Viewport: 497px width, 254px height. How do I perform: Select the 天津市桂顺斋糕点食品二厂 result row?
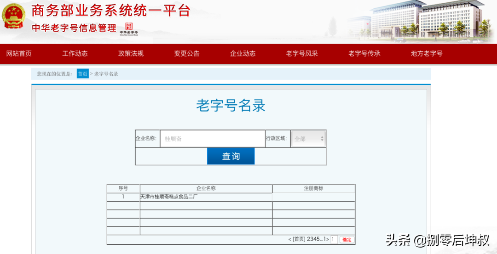point(231,197)
